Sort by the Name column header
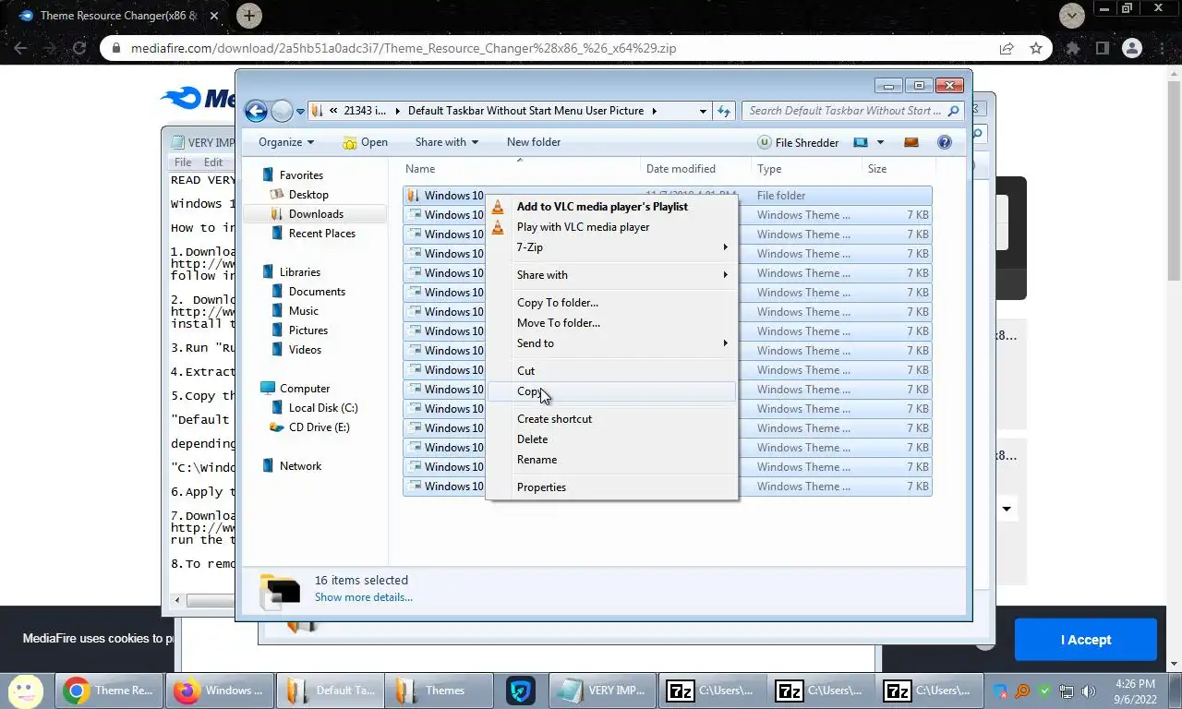The image size is (1182, 709). click(x=521, y=169)
